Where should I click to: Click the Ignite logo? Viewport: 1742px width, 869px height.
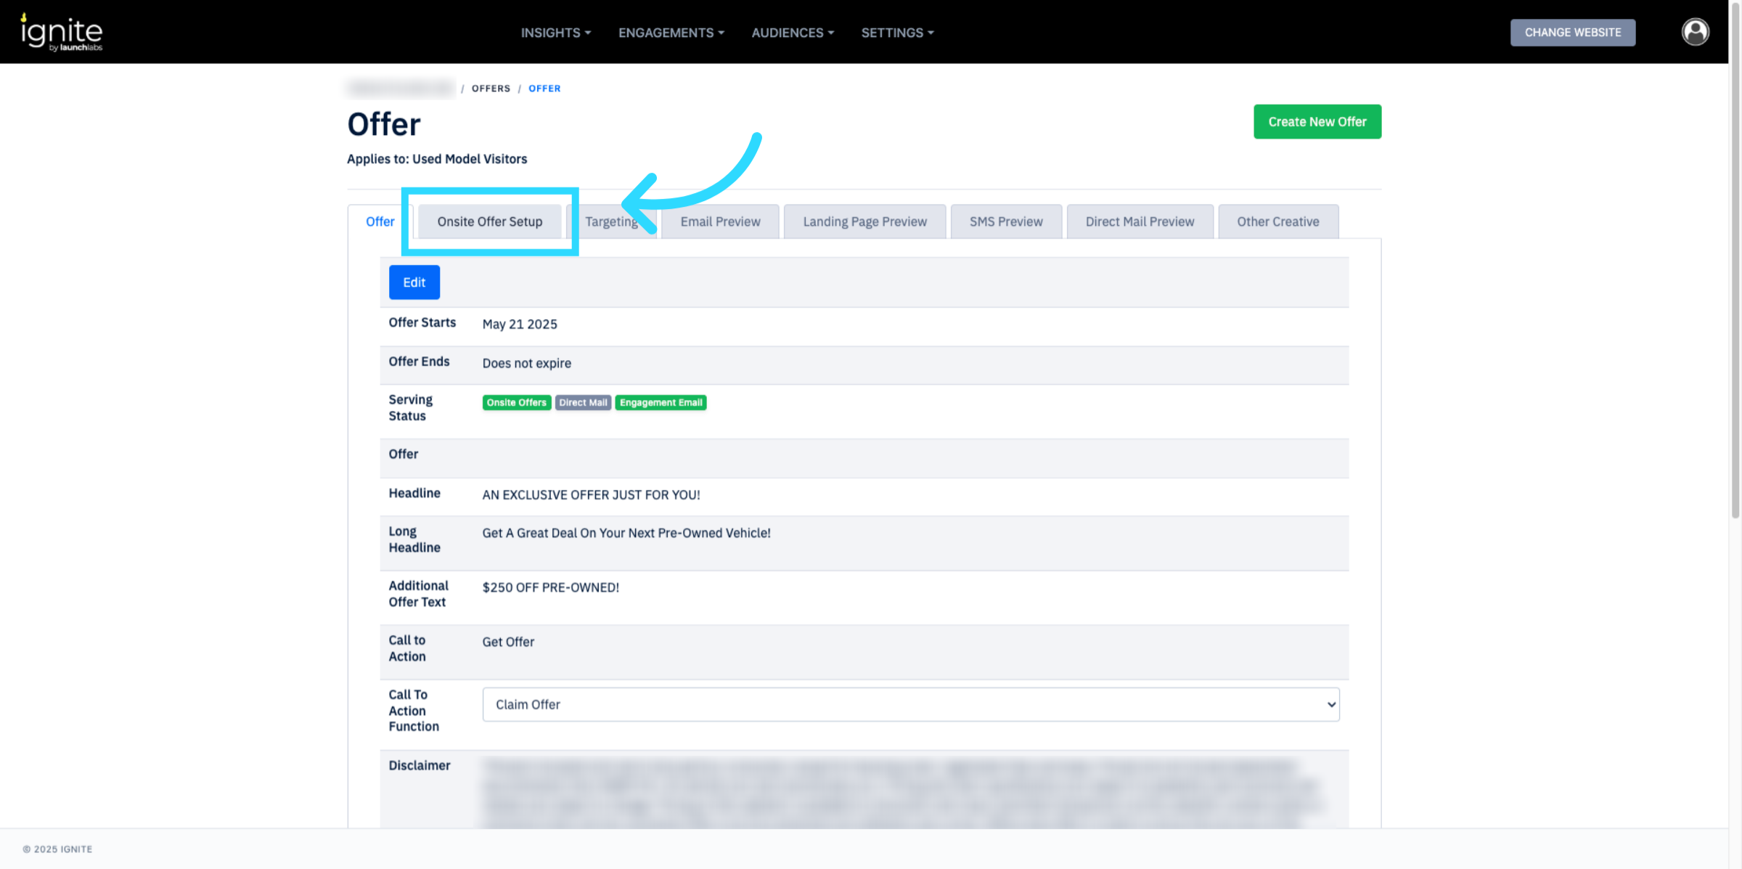pyautogui.click(x=62, y=32)
